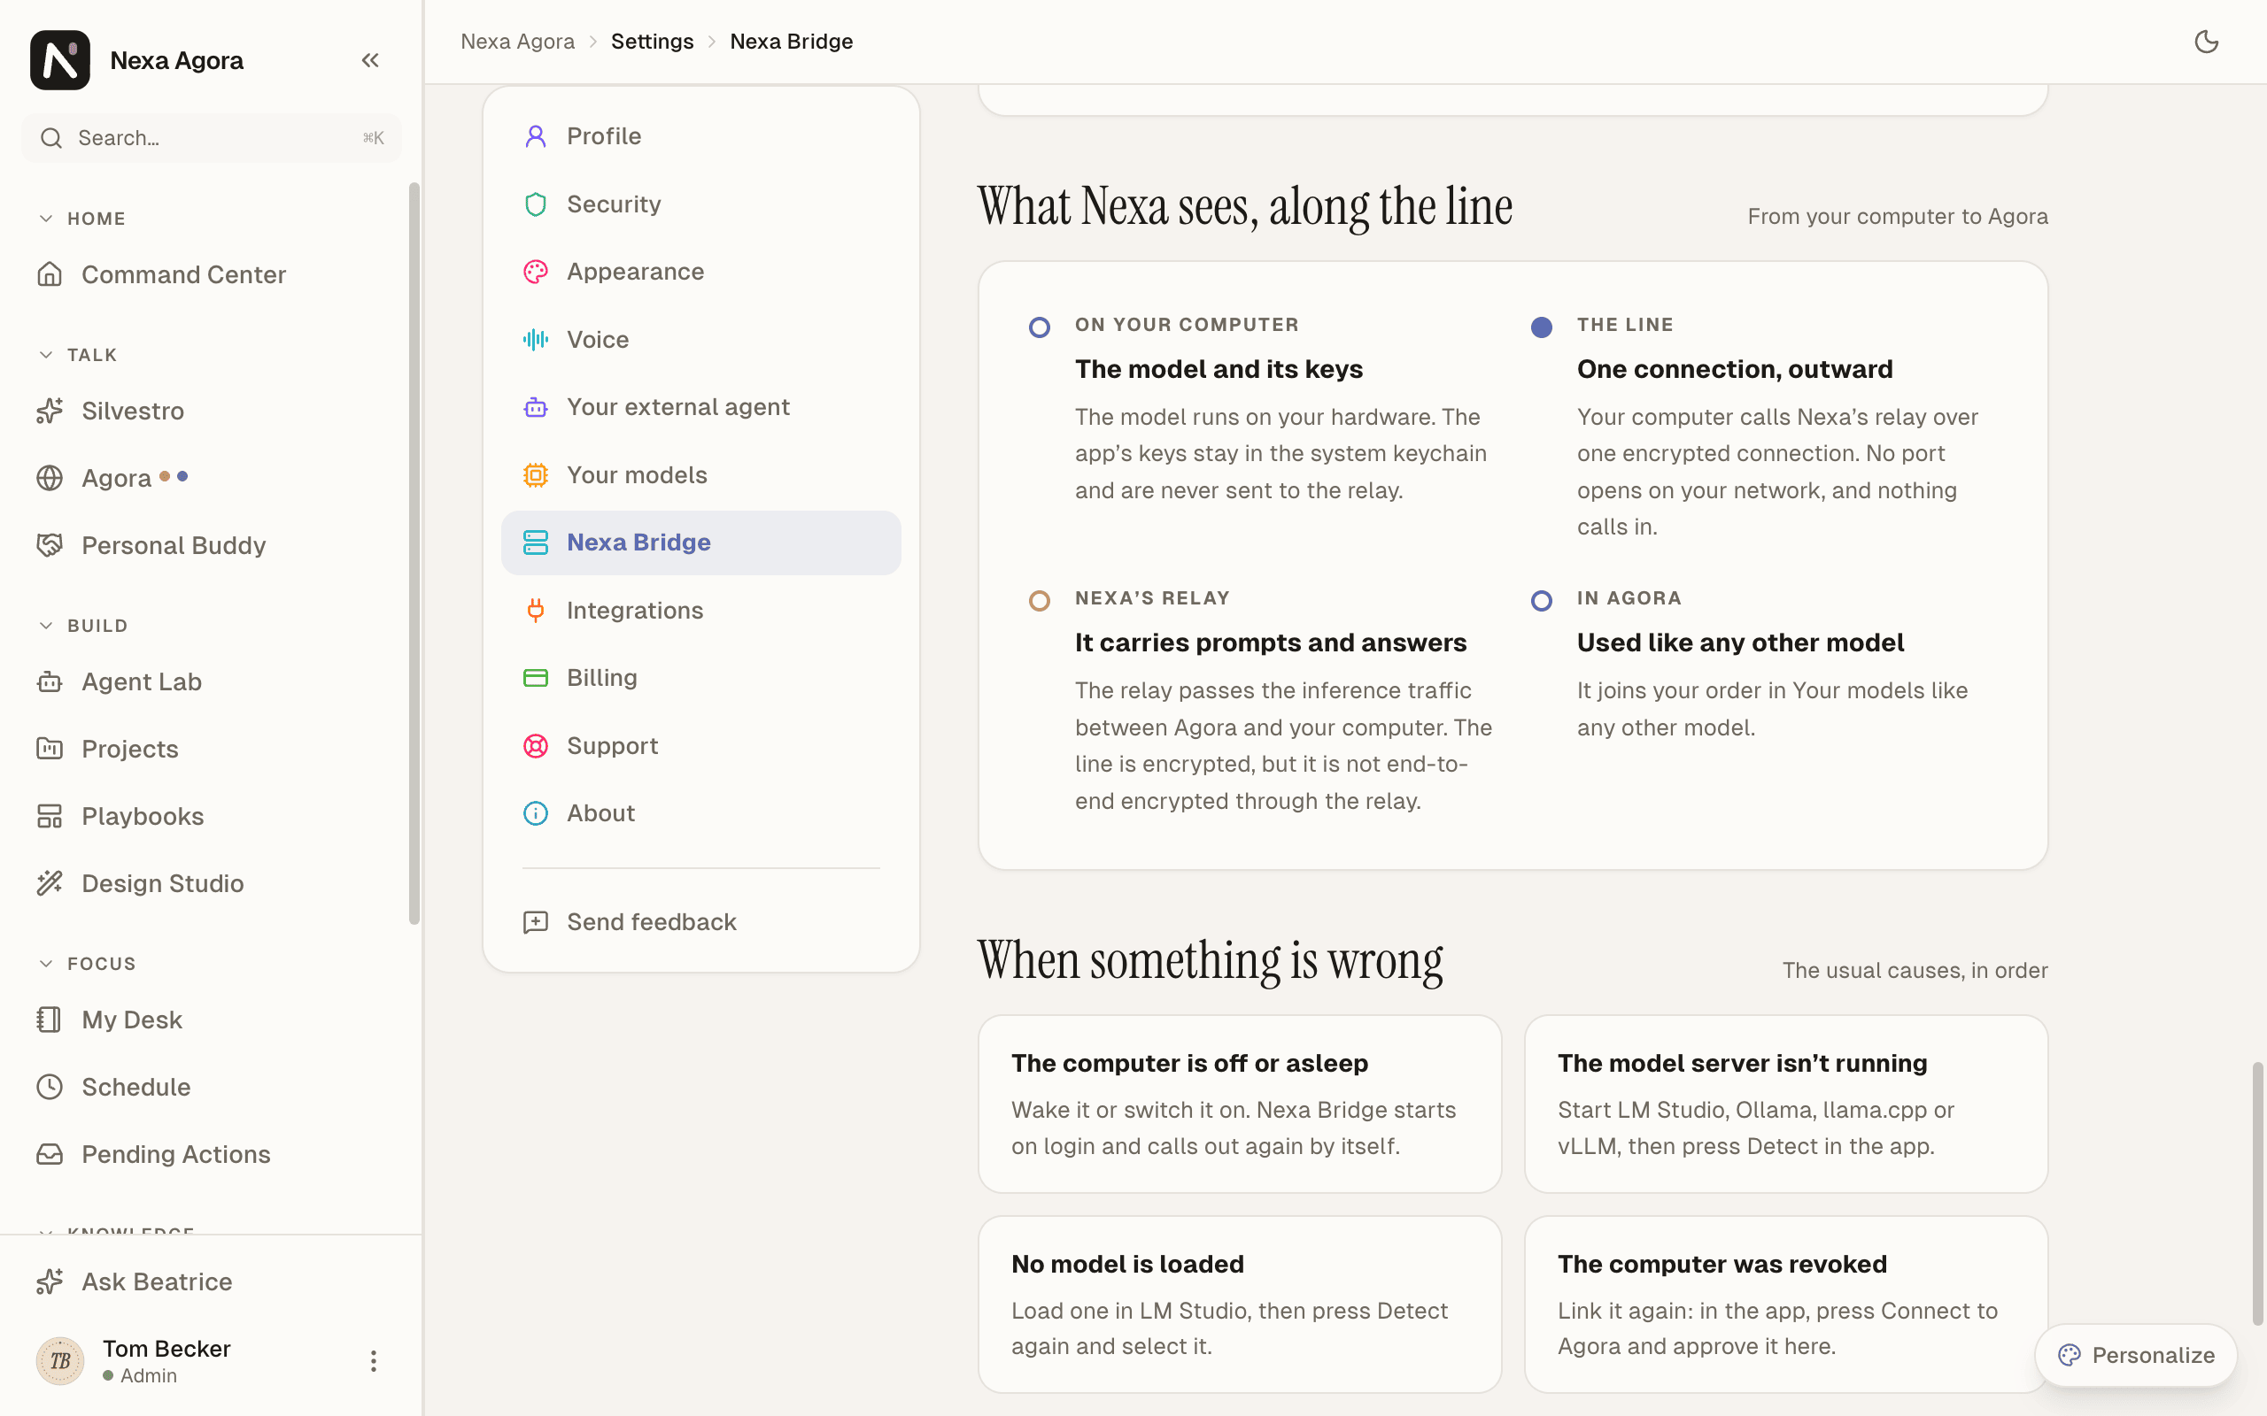Select the Nexa Bridge settings tab

[700, 543]
